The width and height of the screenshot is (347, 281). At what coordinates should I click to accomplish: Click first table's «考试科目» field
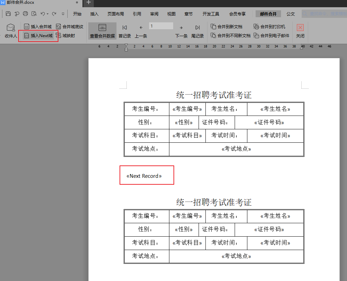pyautogui.click(x=187, y=136)
